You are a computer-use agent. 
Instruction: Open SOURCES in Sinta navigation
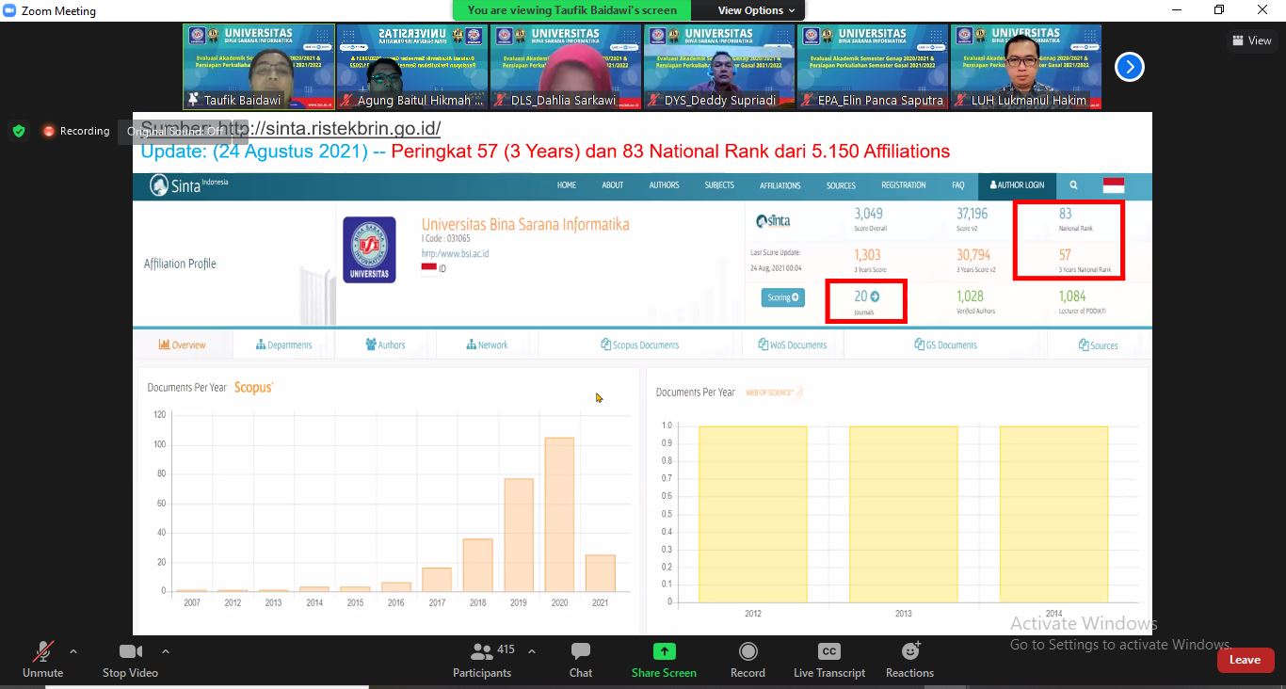coord(841,185)
